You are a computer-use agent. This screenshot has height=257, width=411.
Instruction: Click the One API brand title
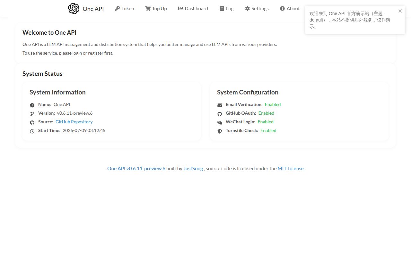(x=93, y=9)
